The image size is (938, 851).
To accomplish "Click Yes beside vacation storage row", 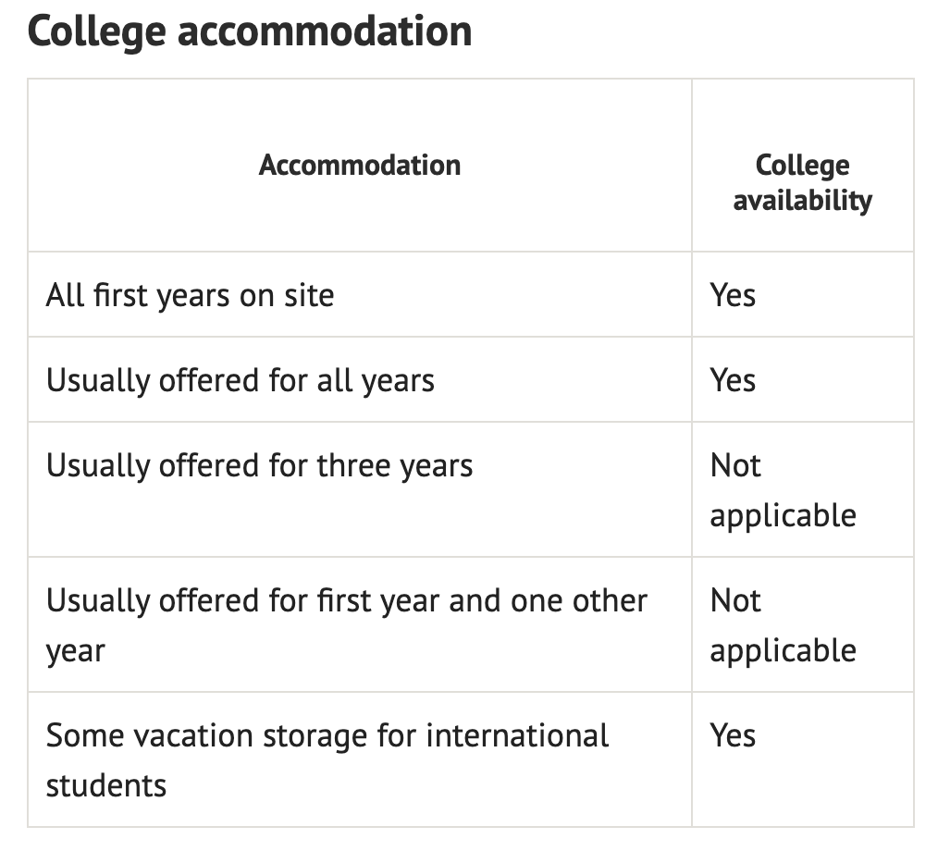I will [x=733, y=735].
